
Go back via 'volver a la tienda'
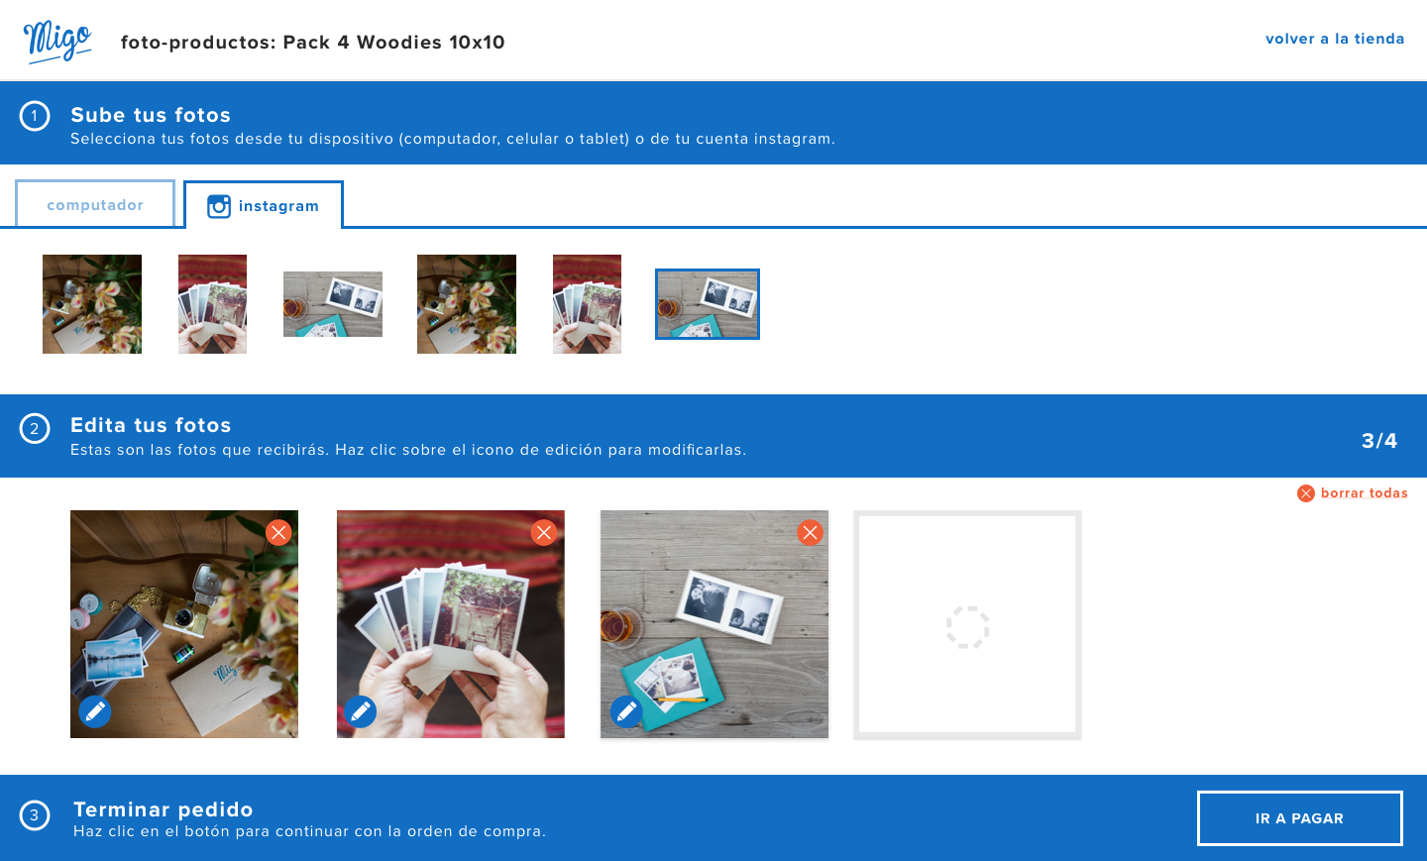1334,39
